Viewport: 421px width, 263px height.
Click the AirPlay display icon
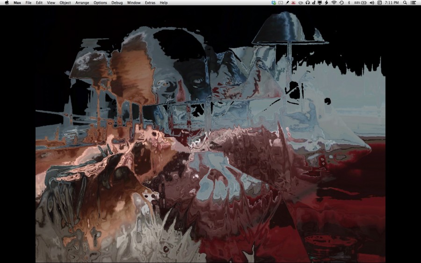click(x=281, y=3)
